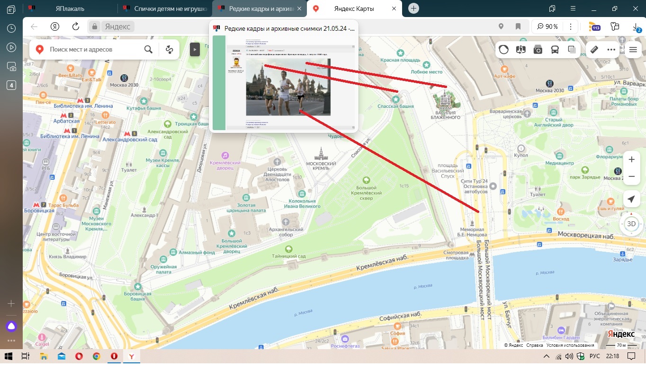Open the sidebar item numbered 4
Image resolution: width=646 pixels, height=369 pixels.
pos(11,85)
